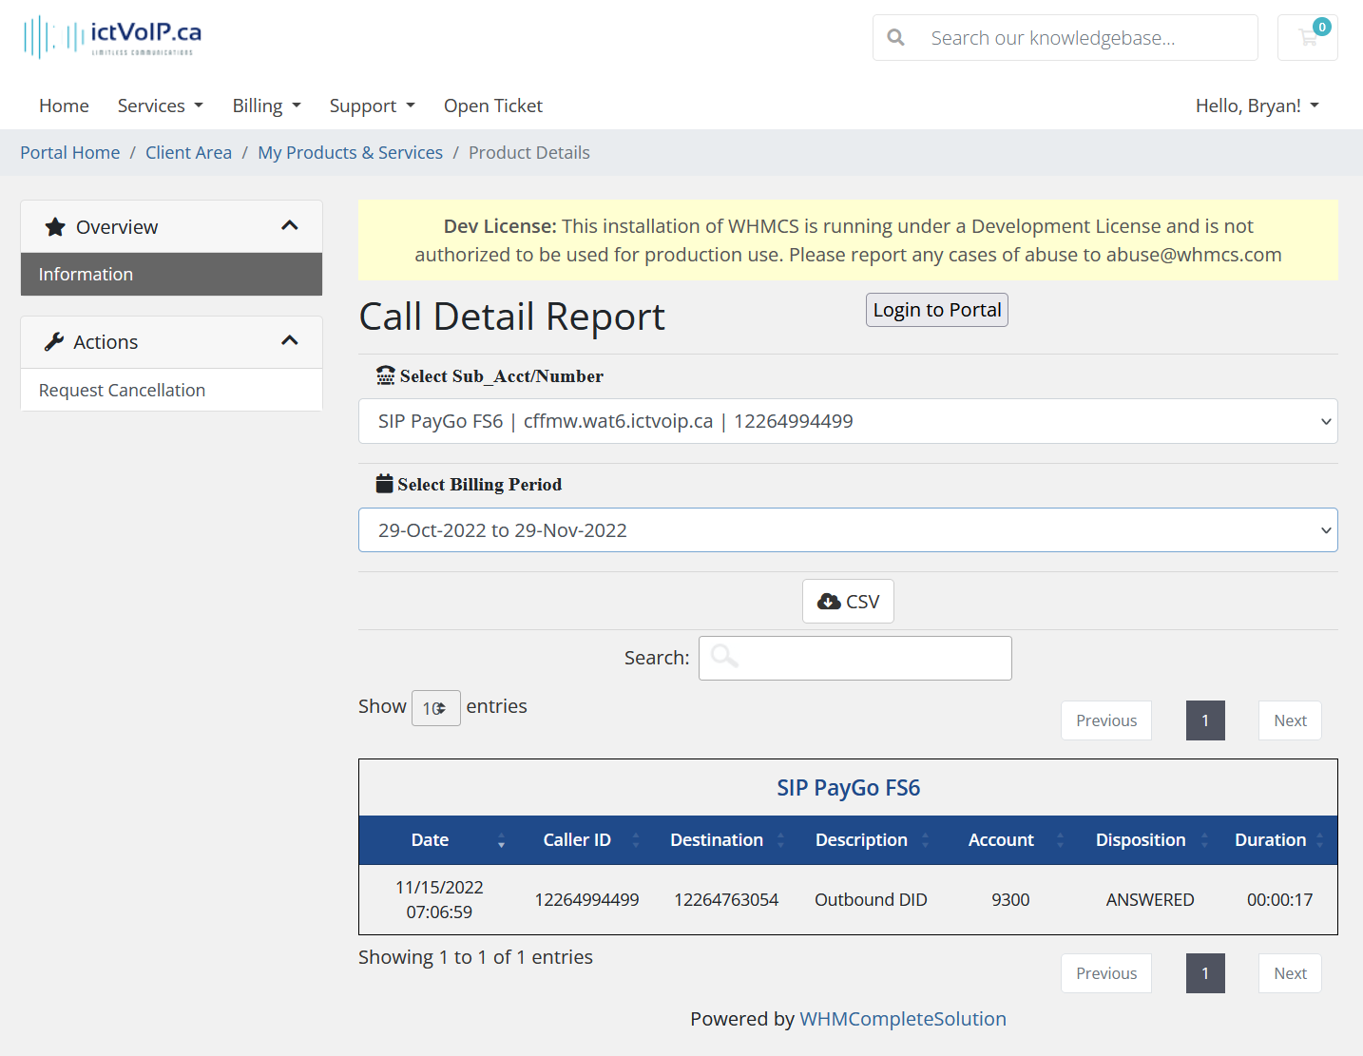Viewport: 1363px width, 1056px height.
Task: Click the Product Details breadcrumb text
Action: 529,153
